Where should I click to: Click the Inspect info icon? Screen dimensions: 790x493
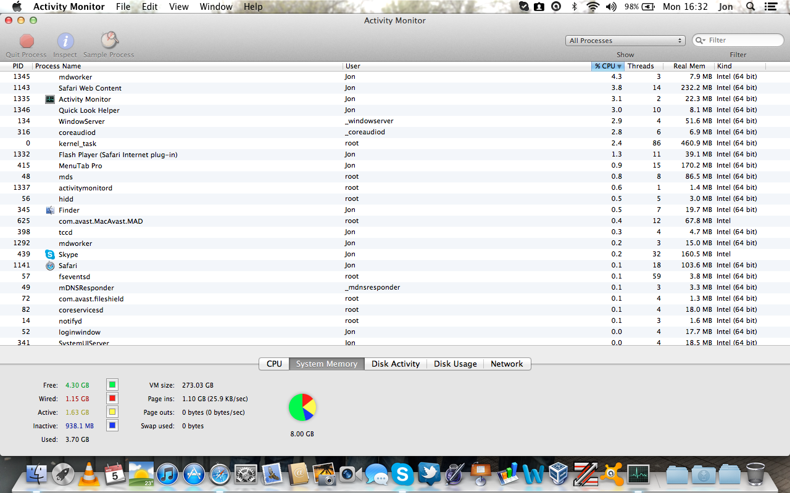click(65, 41)
